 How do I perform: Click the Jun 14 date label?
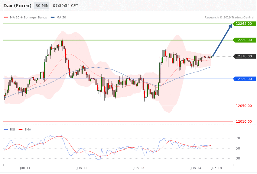[x=196, y=168]
